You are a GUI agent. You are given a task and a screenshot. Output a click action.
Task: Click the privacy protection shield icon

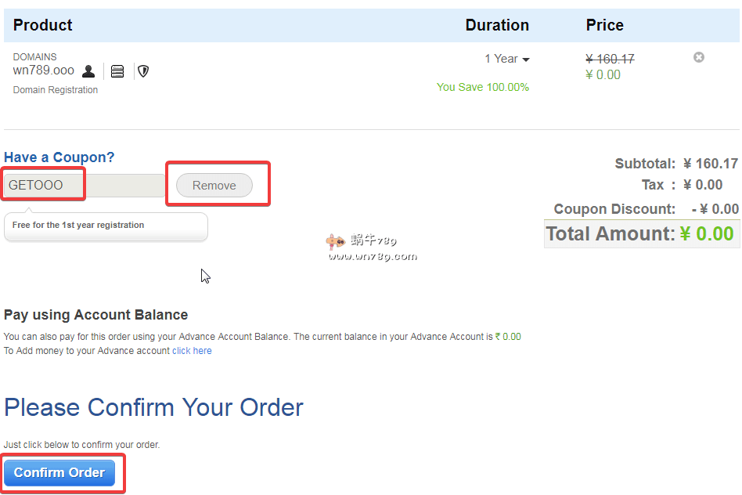click(x=143, y=71)
